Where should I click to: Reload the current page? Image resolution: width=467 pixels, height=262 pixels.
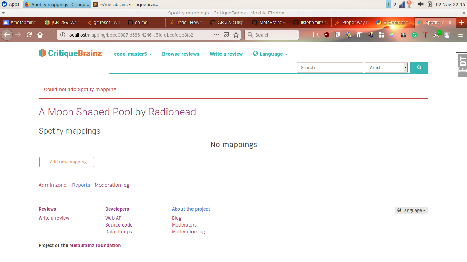[x=29, y=35]
